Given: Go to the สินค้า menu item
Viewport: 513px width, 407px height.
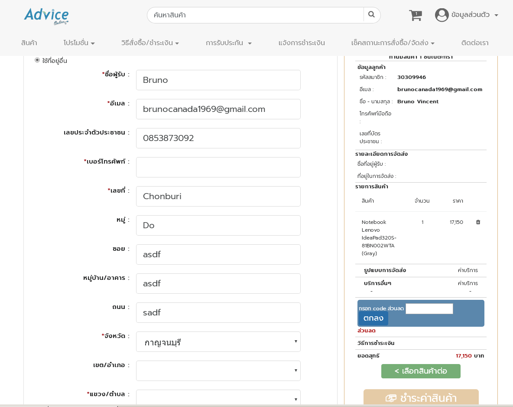Looking at the screenshot, I should [x=29, y=43].
